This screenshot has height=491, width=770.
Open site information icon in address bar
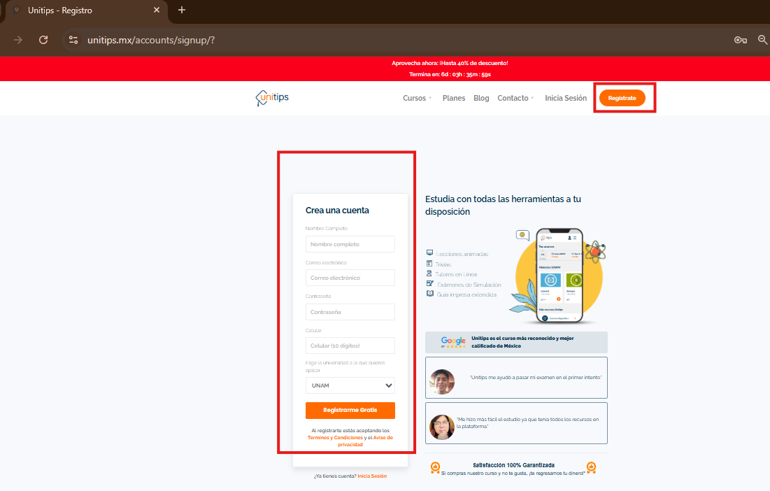coord(73,40)
